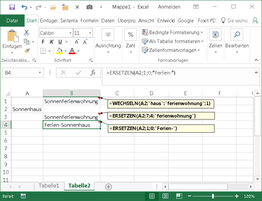The width and height of the screenshot is (262, 201).
Task: Switch to Page Break Preview in status bar
Action: coord(179,196)
